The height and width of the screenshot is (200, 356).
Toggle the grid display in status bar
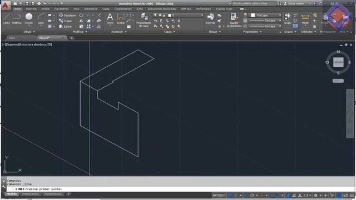point(230,195)
